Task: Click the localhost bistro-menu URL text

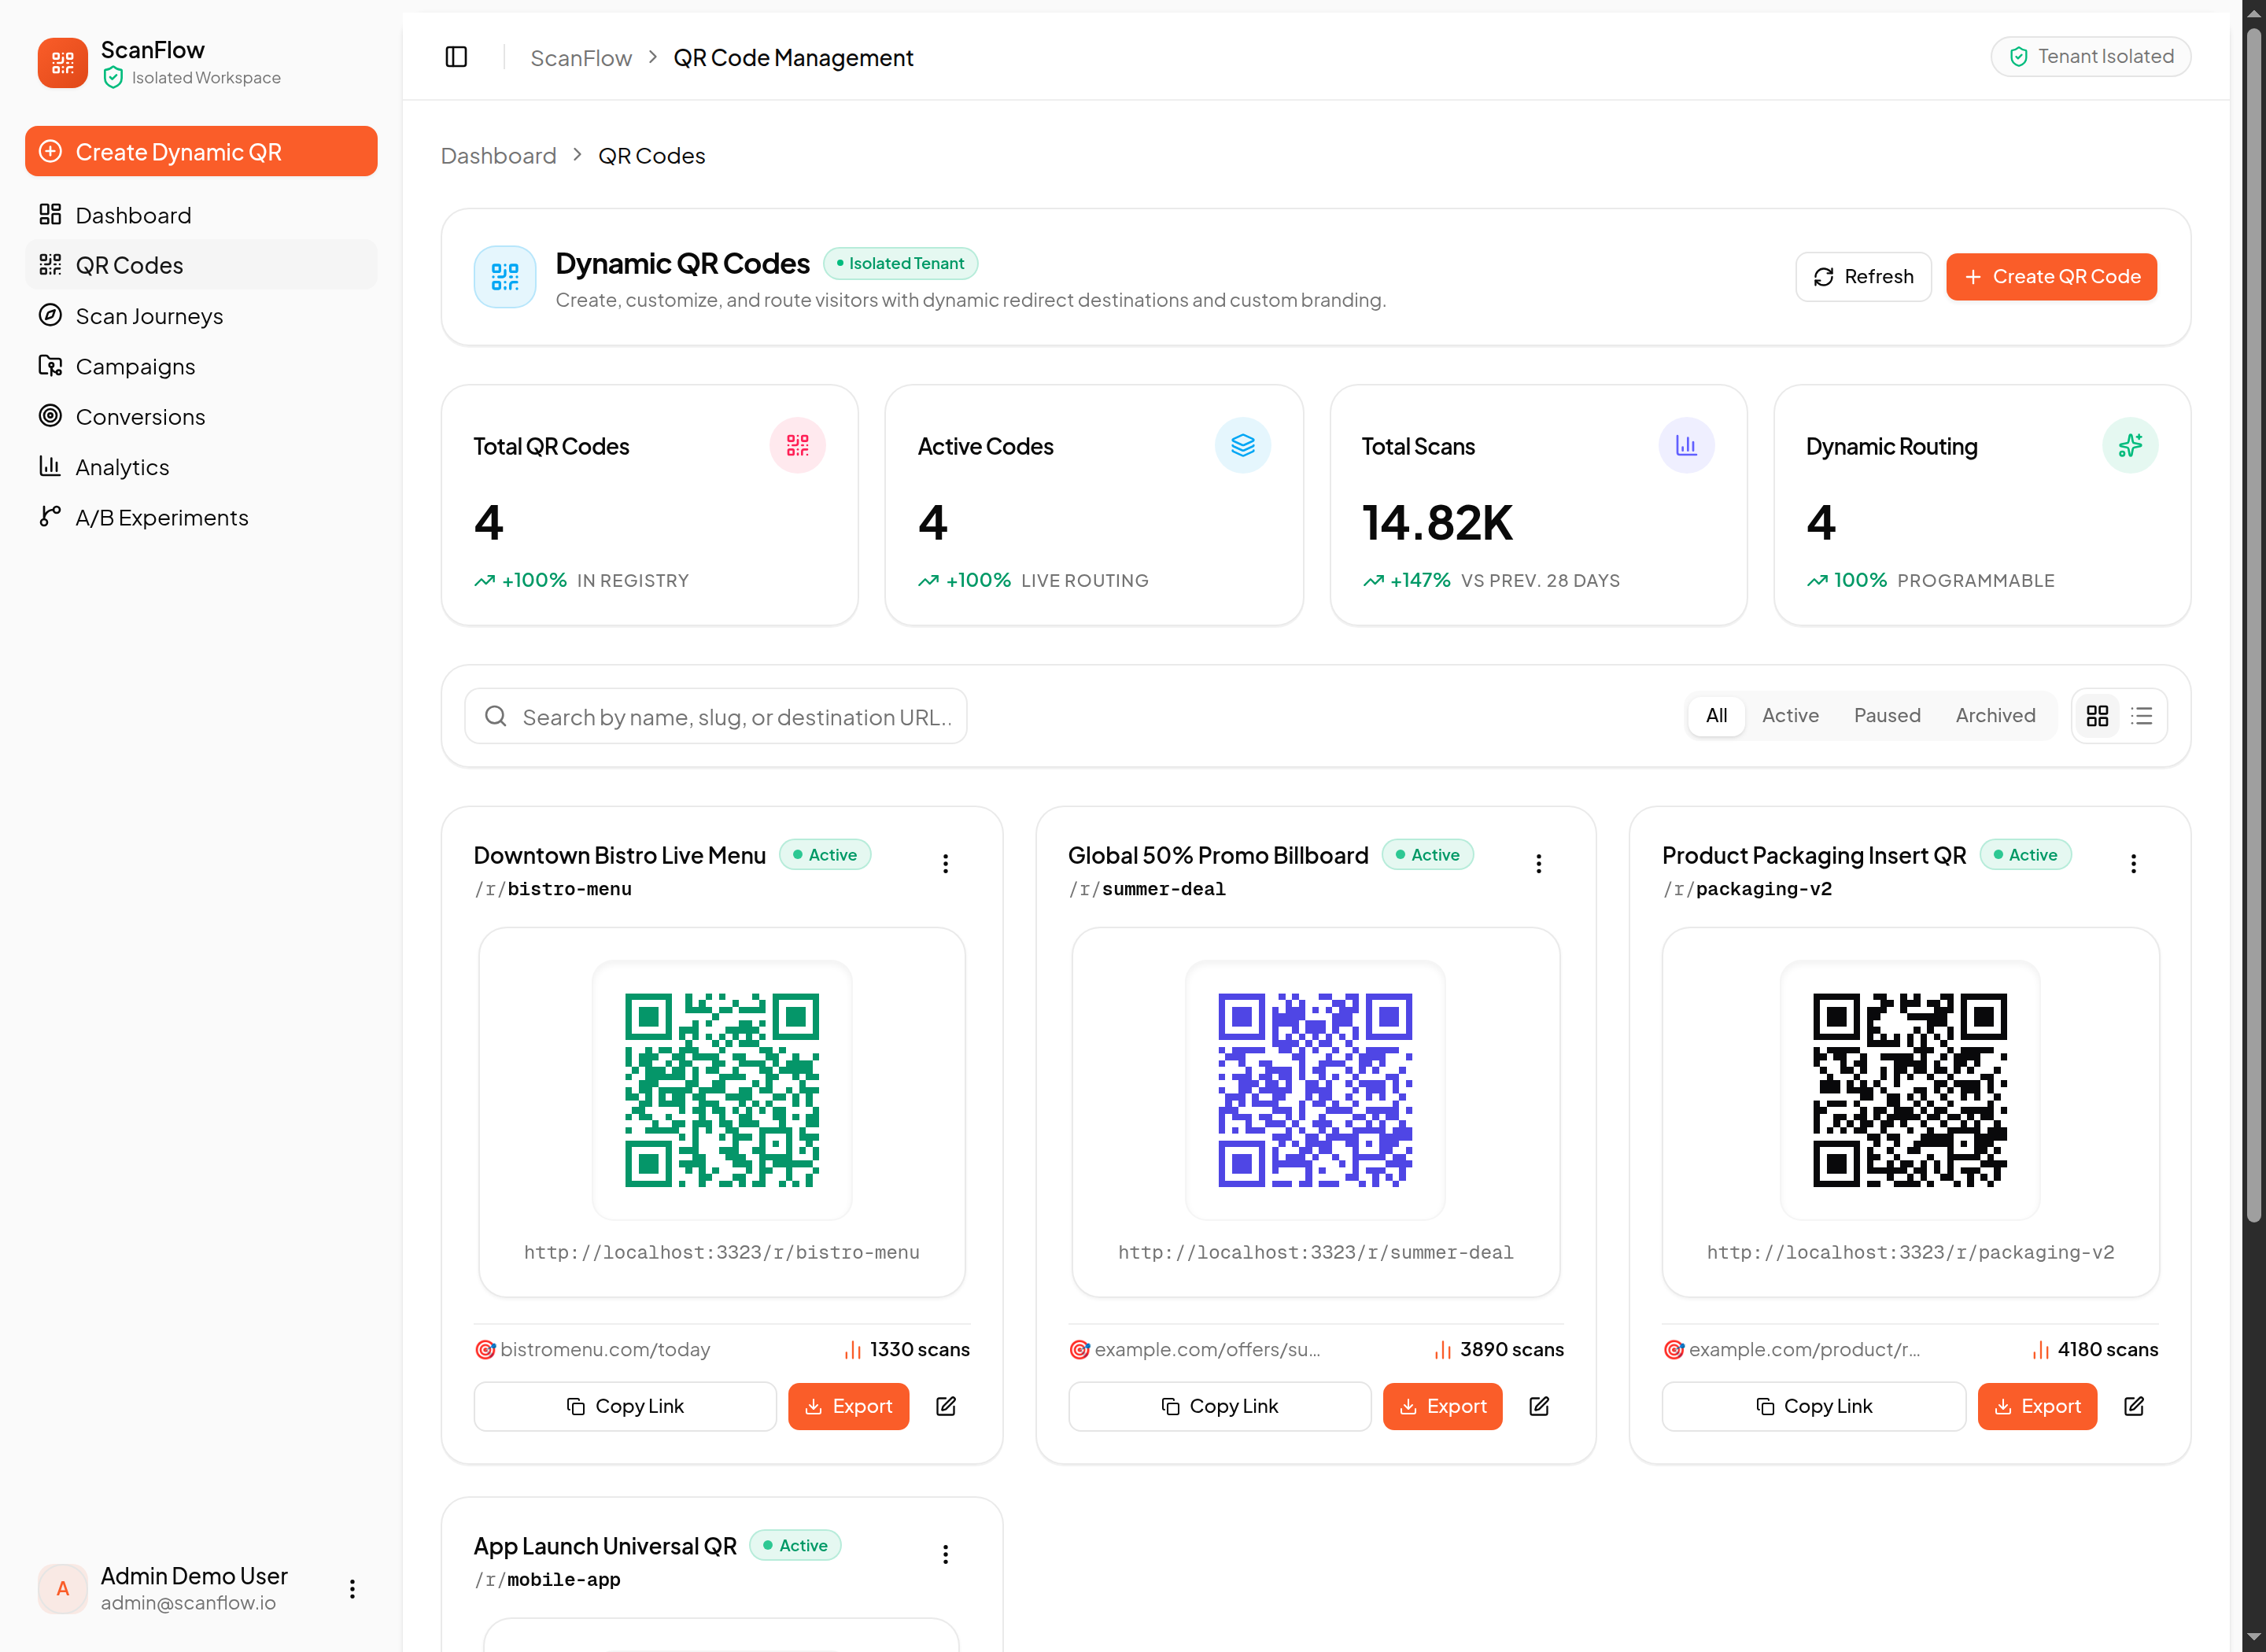Action: pyautogui.click(x=722, y=1253)
